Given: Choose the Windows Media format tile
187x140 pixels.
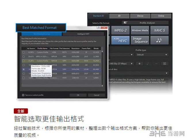Looking at the screenshot, I should pyautogui.click(x=140, y=30).
